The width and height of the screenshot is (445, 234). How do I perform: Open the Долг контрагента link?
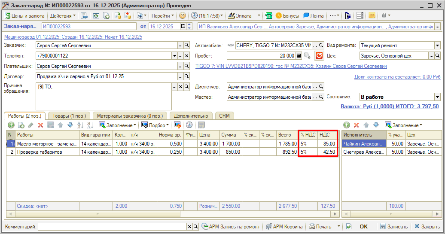tap(397, 77)
